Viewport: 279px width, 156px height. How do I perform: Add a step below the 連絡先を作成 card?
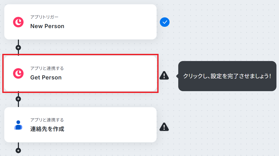(18, 150)
